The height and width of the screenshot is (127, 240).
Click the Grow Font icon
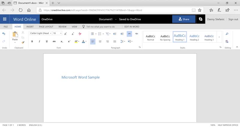65,34
